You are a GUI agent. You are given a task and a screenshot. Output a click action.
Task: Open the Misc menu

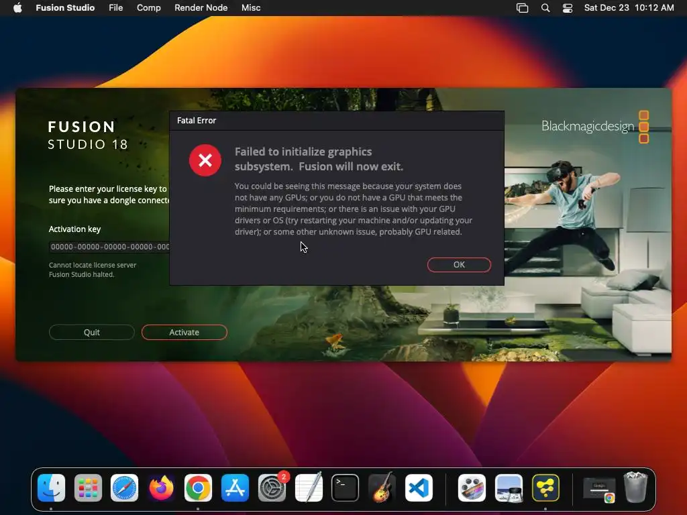(251, 7)
